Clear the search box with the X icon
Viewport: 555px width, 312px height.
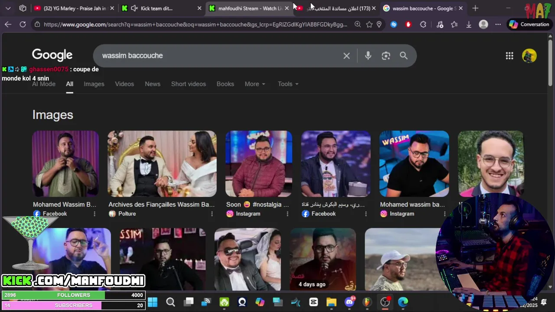click(x=346, y=55)
